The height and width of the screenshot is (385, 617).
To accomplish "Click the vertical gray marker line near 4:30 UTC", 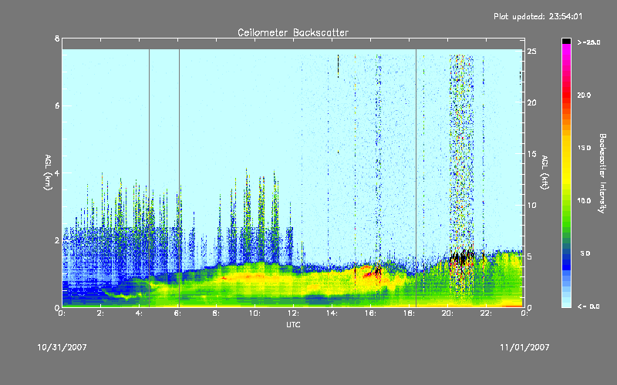I will click(149, 178).
